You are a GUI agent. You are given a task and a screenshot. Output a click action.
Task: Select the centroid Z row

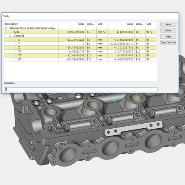(80, 48)
